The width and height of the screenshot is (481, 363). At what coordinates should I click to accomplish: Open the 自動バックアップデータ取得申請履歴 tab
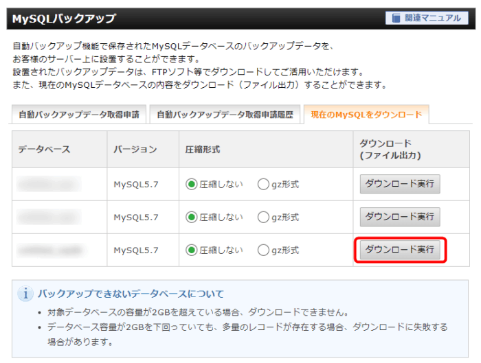coord(225,115)
